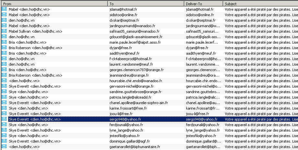Click envelope icon for sandrine.gouttebroze@orange.fr row
298x150 pixels.
click(x=4, y=91)
